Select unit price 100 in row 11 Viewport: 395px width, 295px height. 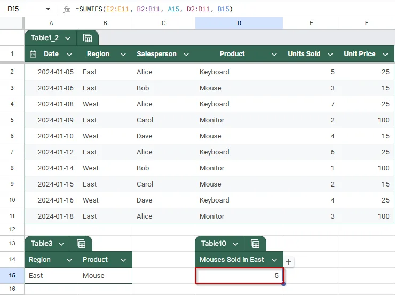(x=367, y=216)
